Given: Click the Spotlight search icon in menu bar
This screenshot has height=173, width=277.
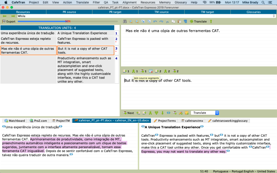Looking at the screenshot, I should [263, 2].
